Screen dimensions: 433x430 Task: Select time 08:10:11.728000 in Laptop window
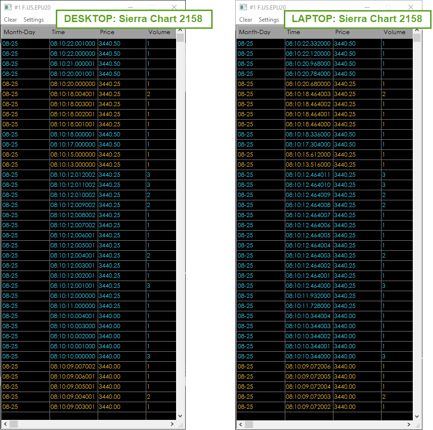pyautogui.click(x=308, y=306)
